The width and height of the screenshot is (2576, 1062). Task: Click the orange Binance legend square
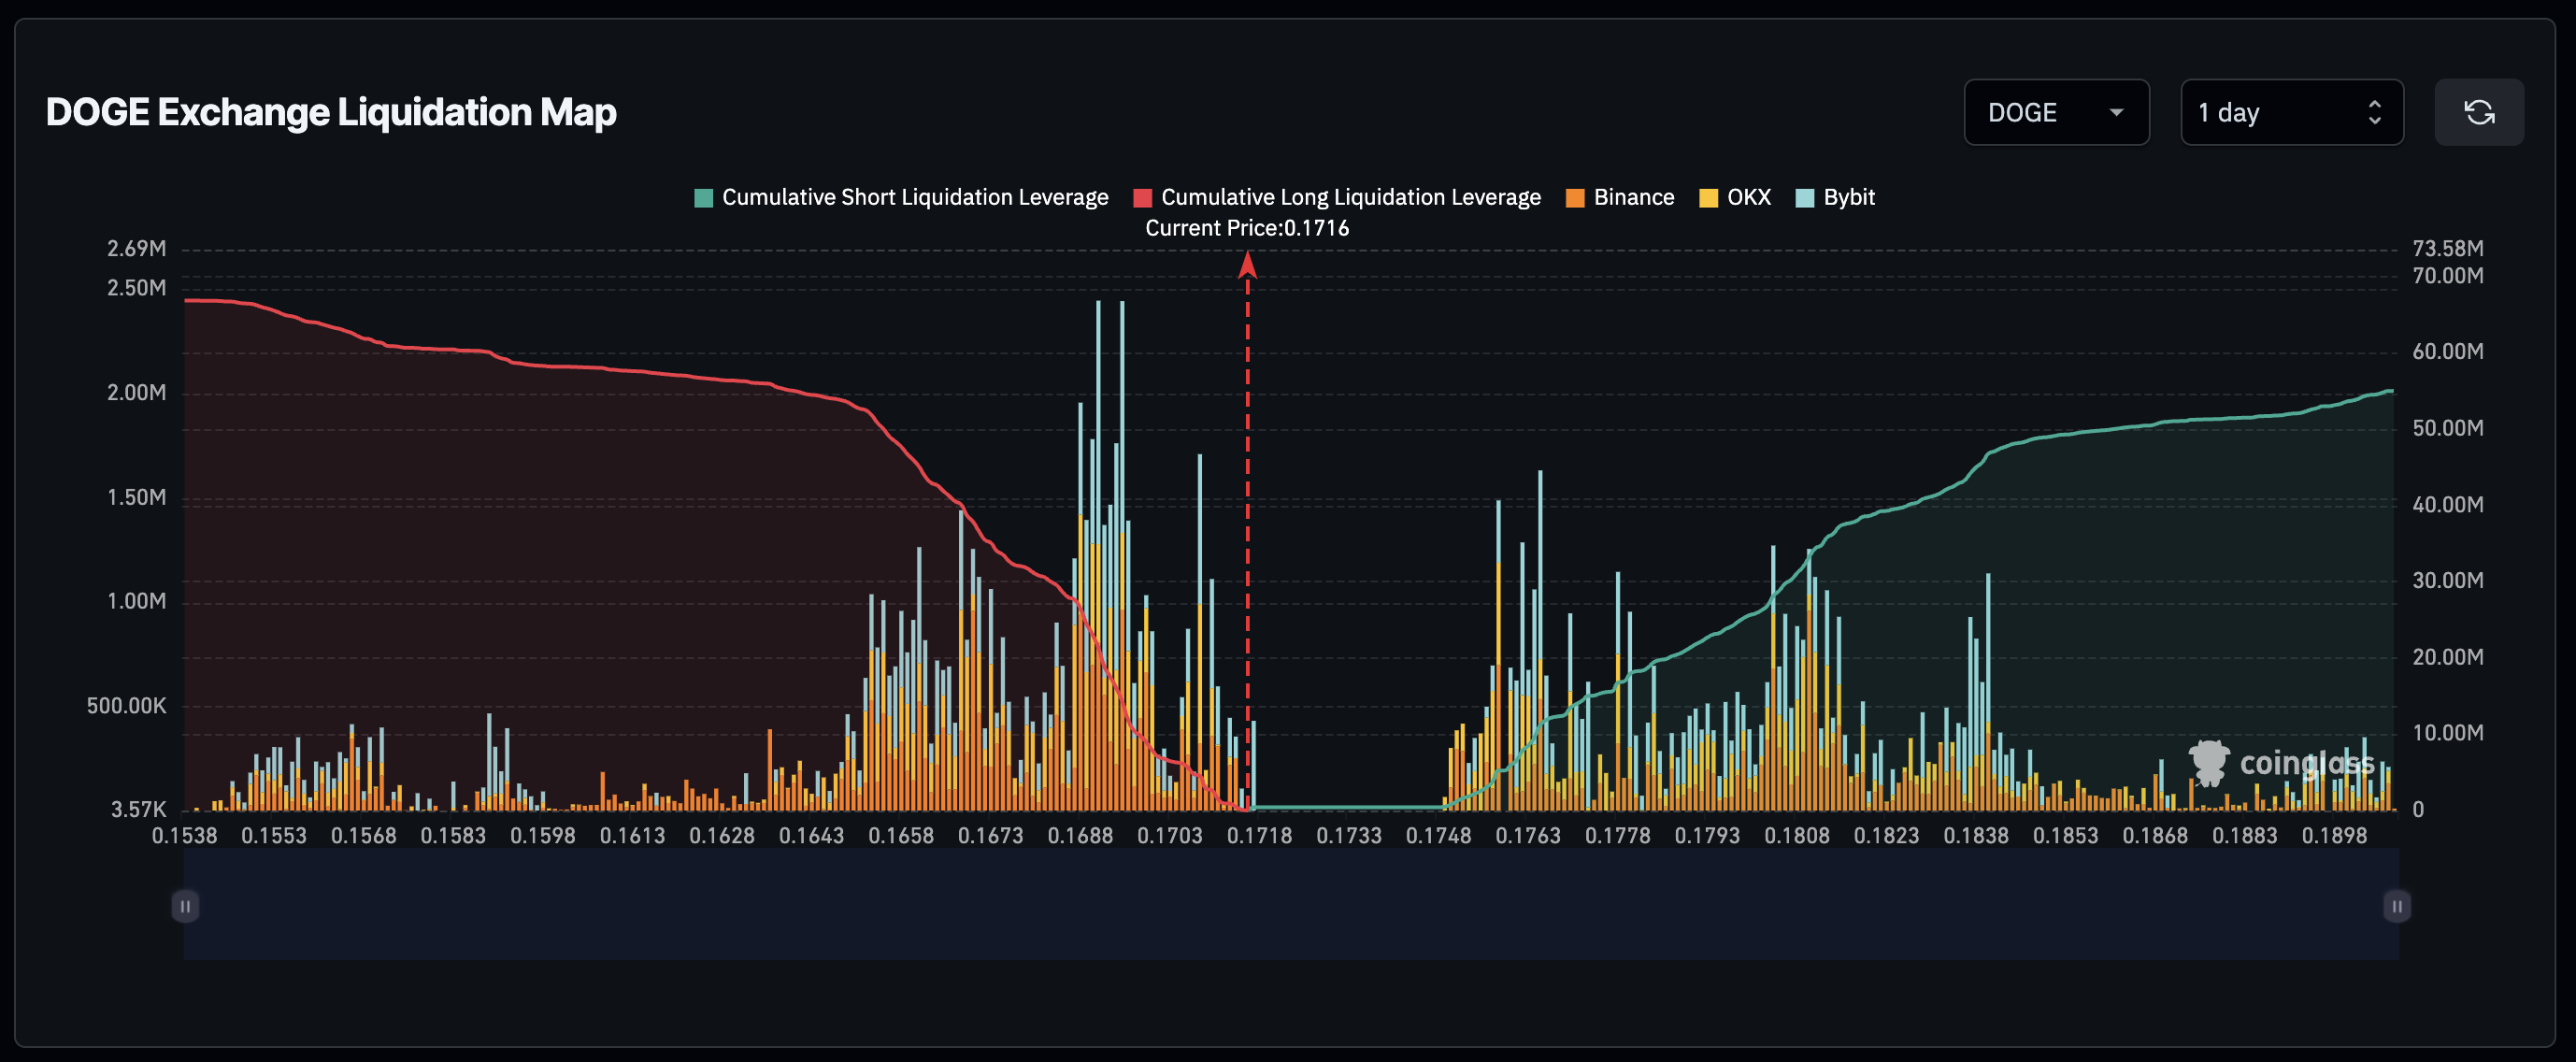point(1575,198)
